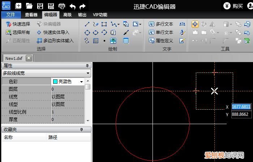Click the 多边形实体输入 button
This screenshot has width=253, height=162.
(55, 41)
